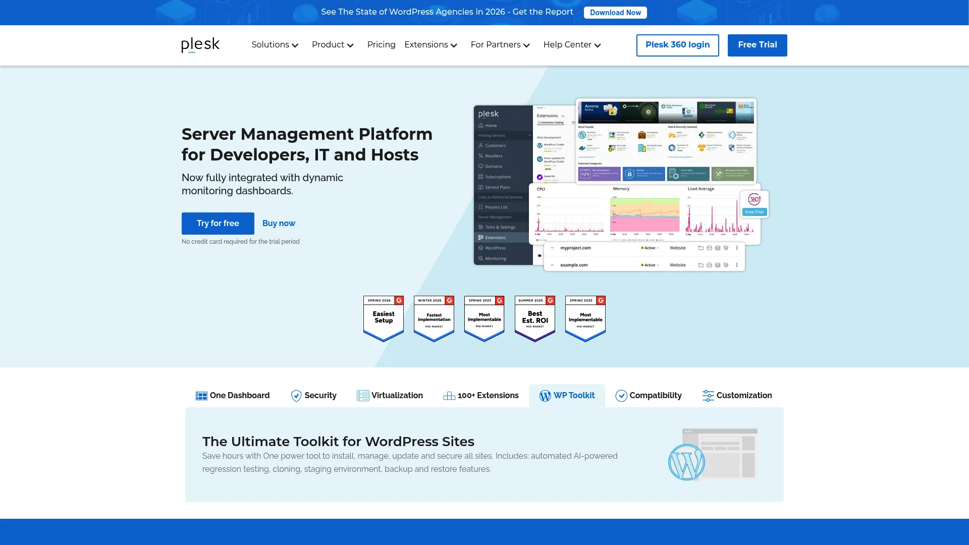Click the Free Trial header button

pyautogui.click(x=757, y=45)
